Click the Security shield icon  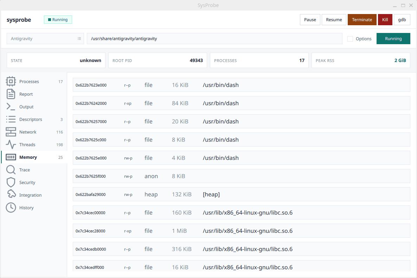click(x=11, y=183)
